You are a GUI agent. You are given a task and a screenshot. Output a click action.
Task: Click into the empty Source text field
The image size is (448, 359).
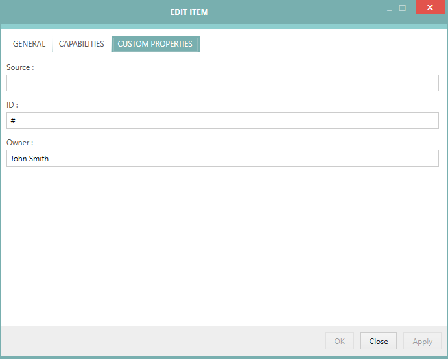pyautogui.click(x=222, y=83)
